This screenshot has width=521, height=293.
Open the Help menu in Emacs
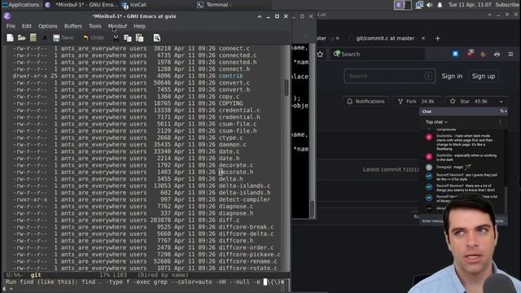point(139,26)
